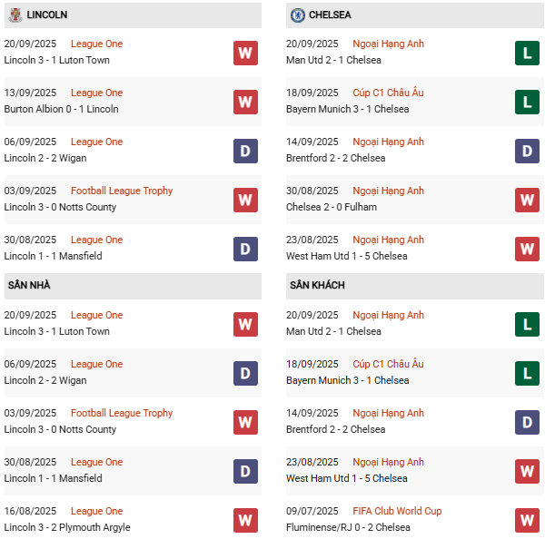Open Football League Trophy link under LINCOLN header
The width and height of the screenshot is (545, 539).
[x=122, y=191]
